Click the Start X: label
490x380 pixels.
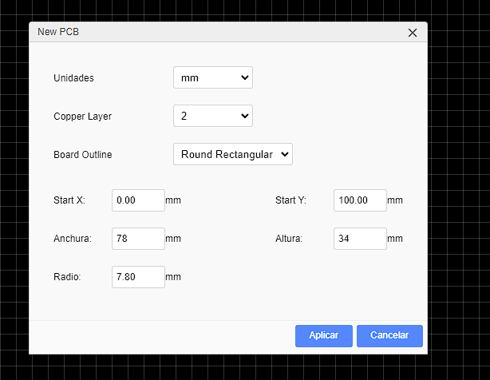point(69,200)
